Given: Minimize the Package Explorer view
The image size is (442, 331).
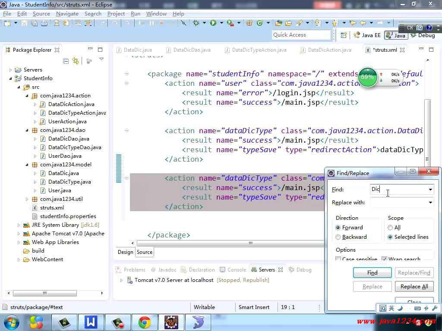Looking at the screenshot, I should (x=90, y=49).
